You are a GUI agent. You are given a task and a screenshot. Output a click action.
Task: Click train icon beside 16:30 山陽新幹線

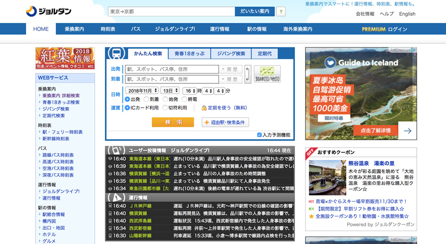coord(110,236)
